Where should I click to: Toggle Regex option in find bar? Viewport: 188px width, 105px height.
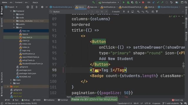point(106,12)
